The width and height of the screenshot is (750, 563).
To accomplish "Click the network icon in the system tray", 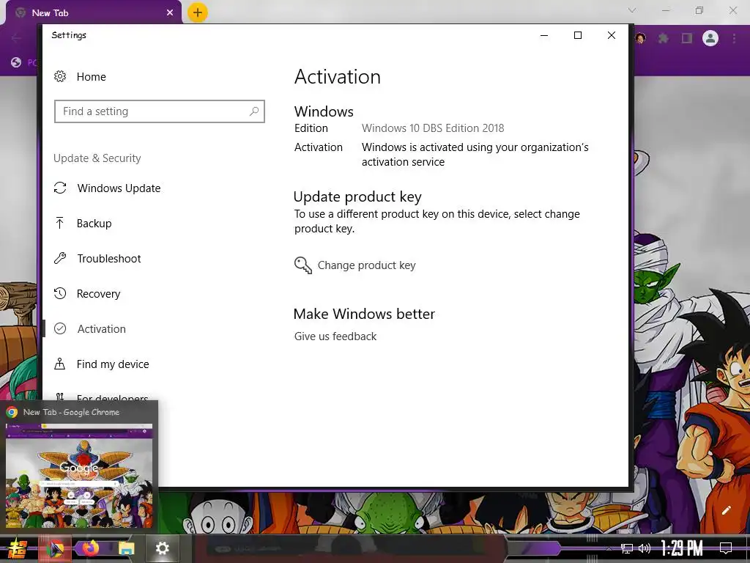I will (627, 548).
